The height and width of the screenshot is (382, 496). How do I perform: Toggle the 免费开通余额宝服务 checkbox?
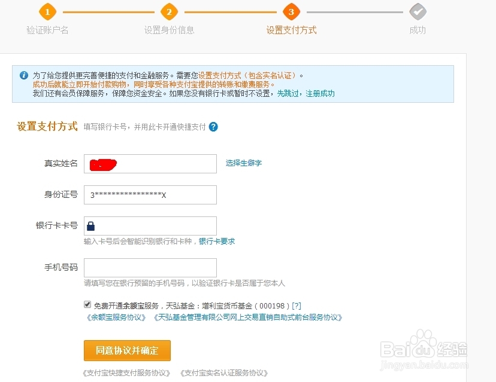click(x=87, y=304)
